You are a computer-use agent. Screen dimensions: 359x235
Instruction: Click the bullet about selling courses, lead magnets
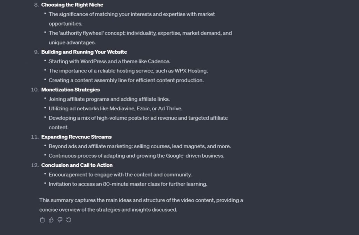tap(140, 146)
